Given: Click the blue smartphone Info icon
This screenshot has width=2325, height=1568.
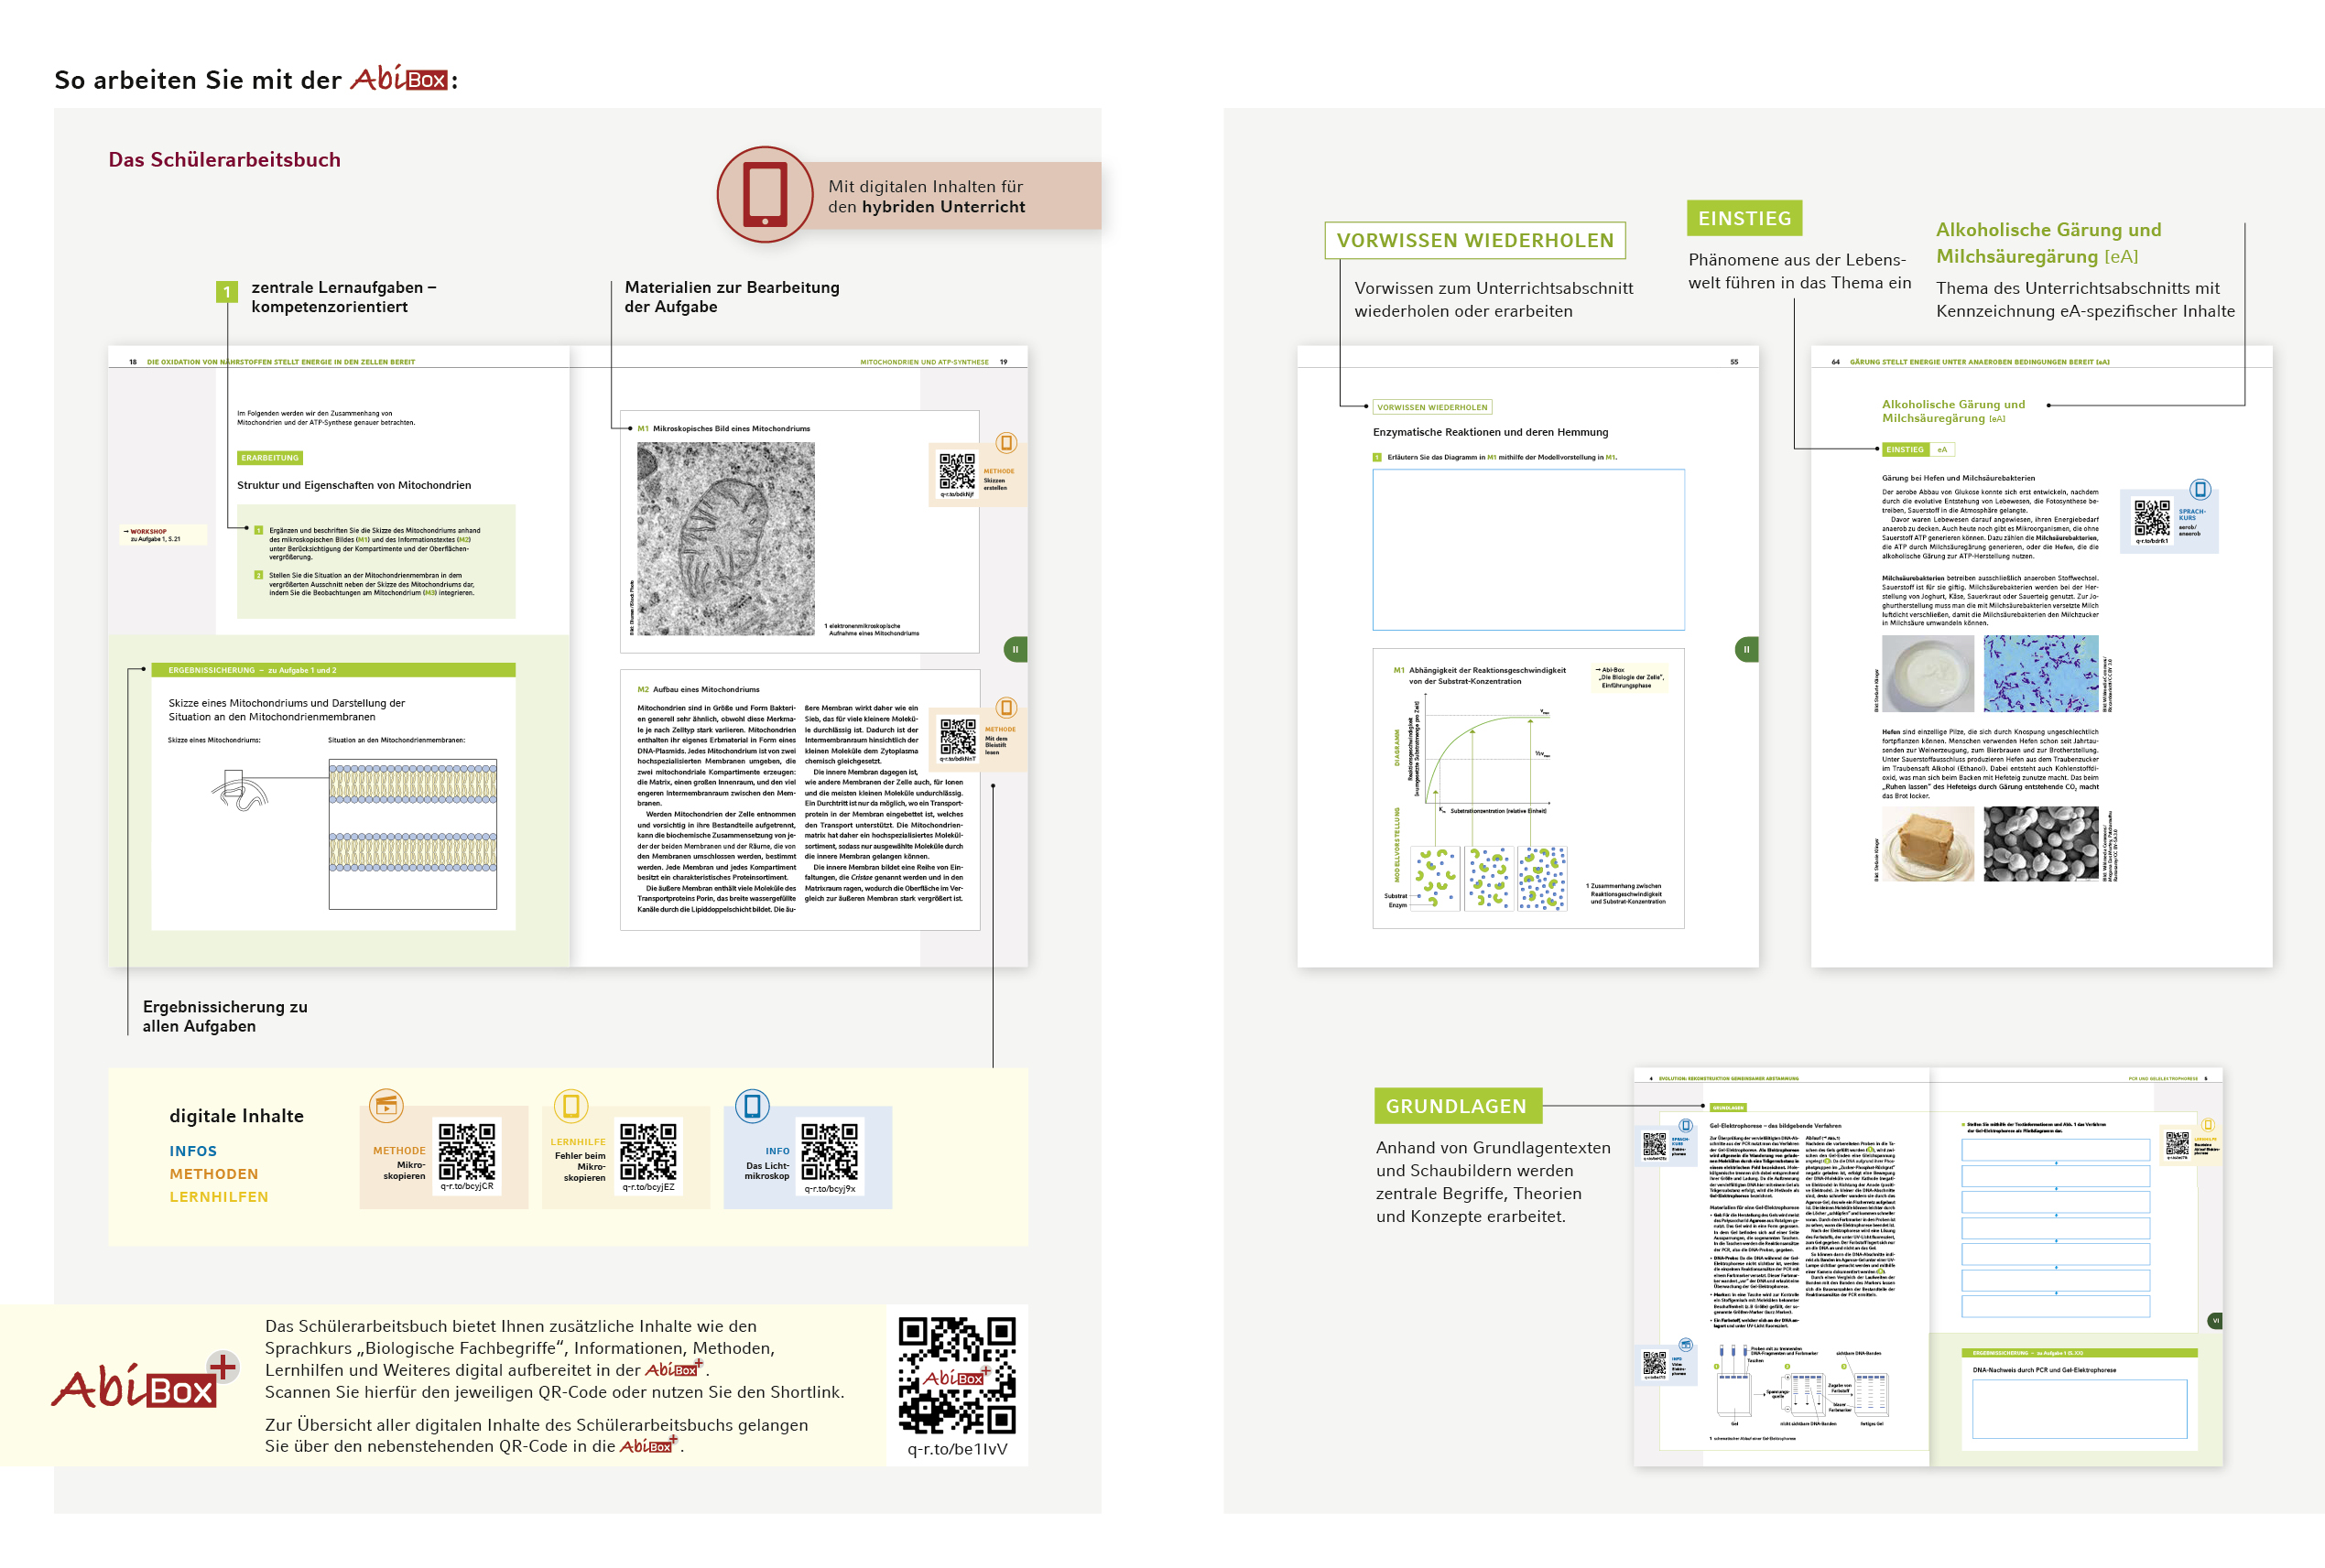Looking at the screenshot, I should tap(753, 1105).
